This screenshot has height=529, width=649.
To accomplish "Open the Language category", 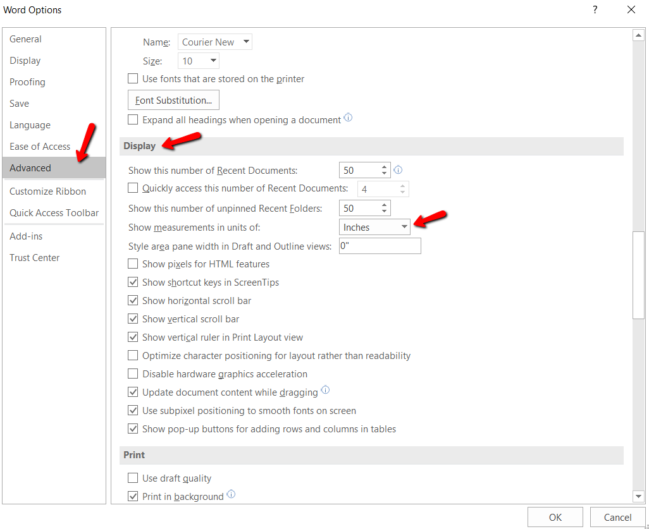I will pos(54,125).
